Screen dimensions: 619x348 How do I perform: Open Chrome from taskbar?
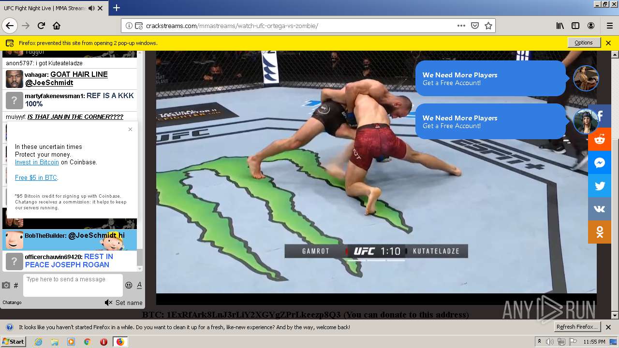point(87,342)
